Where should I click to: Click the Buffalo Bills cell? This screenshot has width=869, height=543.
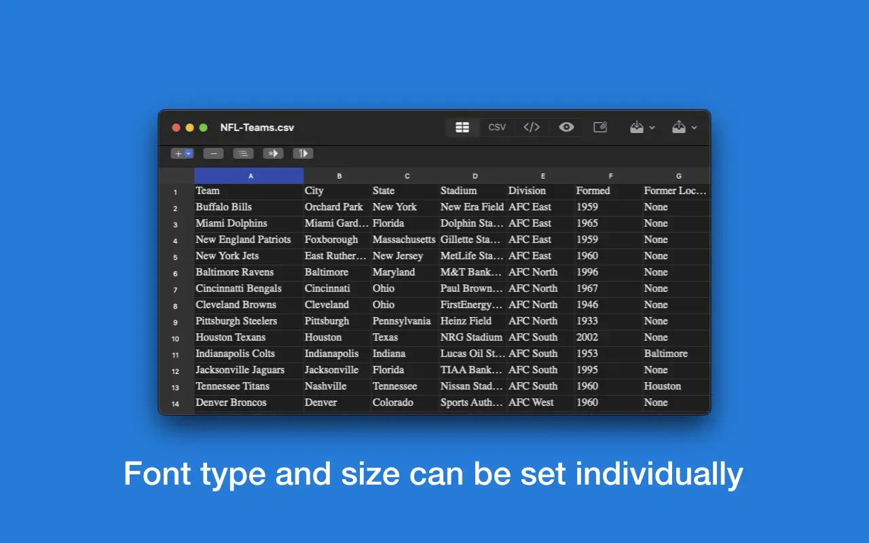(x=223, y=207)
